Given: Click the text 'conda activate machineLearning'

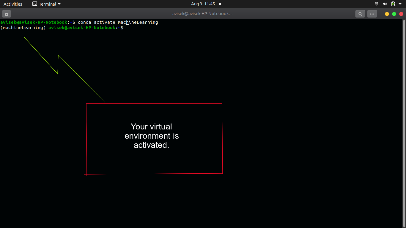Looking at the screenshot, I should tap(118, 22).
